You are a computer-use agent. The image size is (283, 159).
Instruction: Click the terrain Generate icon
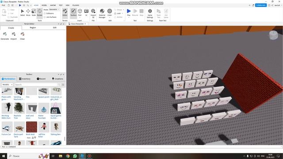point(5,36)
